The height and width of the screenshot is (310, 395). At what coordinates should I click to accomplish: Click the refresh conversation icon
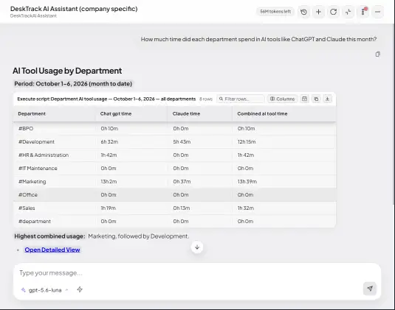[333, 12]
